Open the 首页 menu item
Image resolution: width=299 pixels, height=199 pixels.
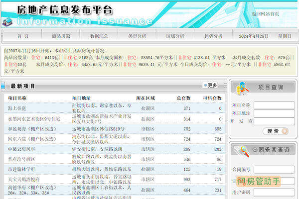23,36
